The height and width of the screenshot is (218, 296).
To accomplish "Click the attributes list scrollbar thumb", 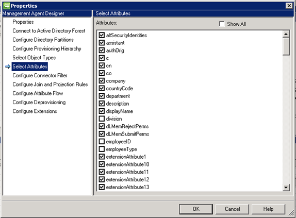I will [286, 46].
